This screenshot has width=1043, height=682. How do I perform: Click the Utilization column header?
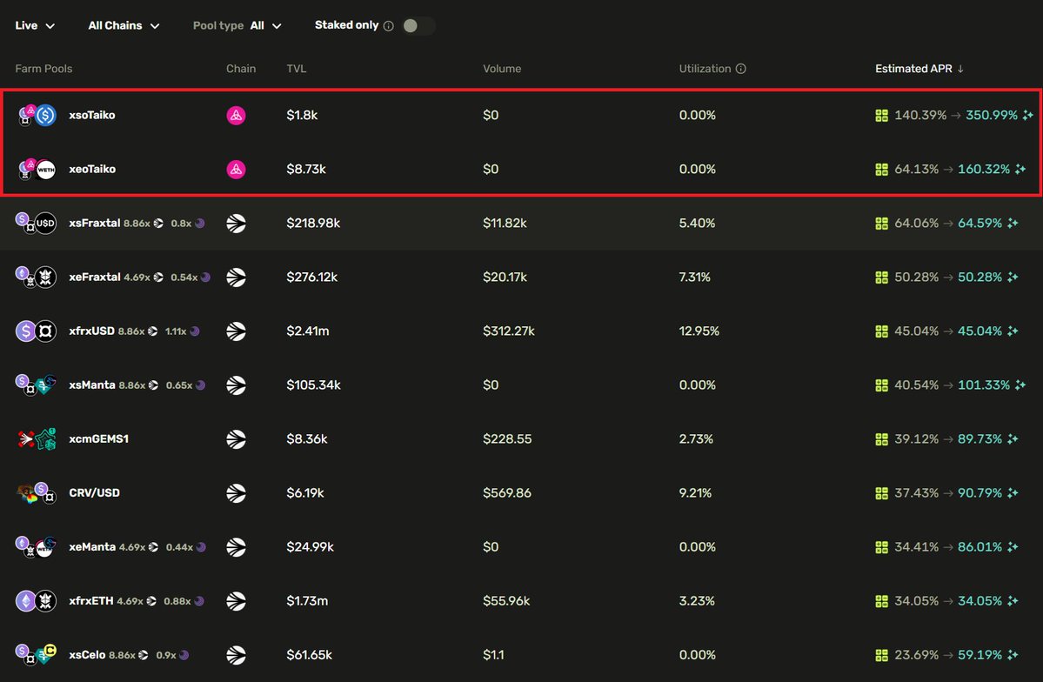(705, 69)
